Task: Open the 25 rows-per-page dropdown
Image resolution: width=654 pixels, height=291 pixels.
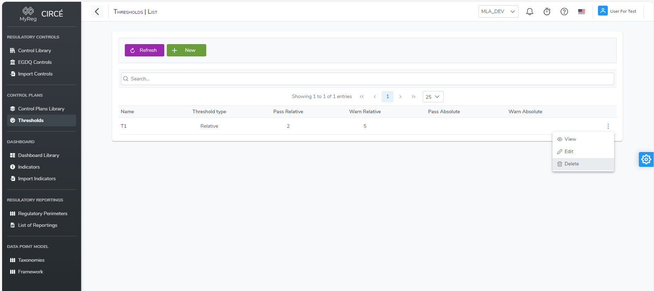Action: pos(433,97)
